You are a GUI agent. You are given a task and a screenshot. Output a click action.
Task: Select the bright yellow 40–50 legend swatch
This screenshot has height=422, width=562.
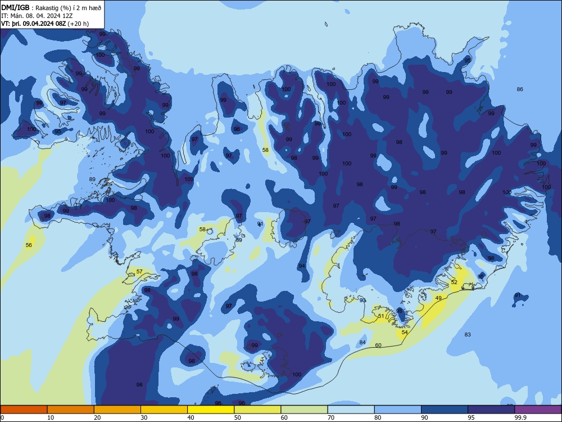pos(211,410)
